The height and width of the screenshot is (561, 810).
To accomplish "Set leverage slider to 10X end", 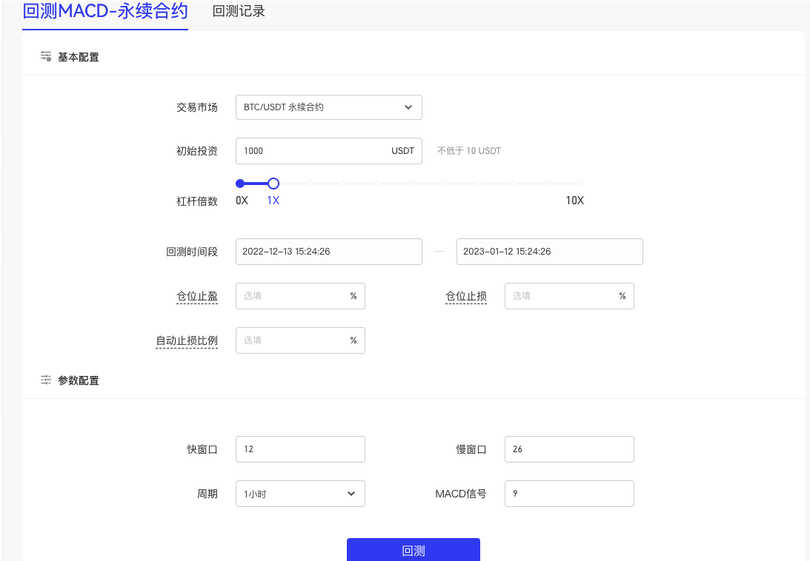I will pos(581,184).
